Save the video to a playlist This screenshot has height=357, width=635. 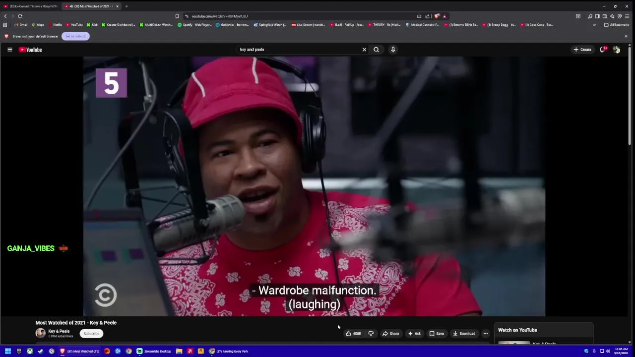[437, 334]
